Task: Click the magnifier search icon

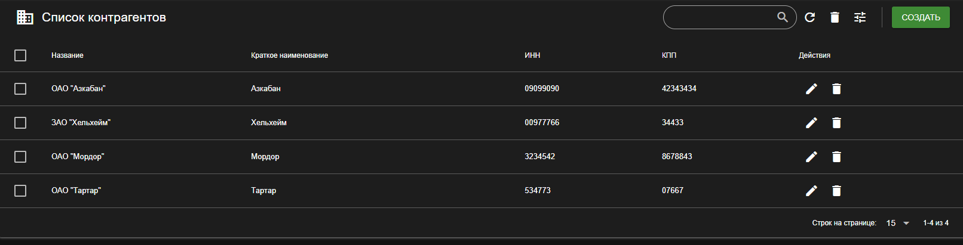Action: click(x=783, y=17)
